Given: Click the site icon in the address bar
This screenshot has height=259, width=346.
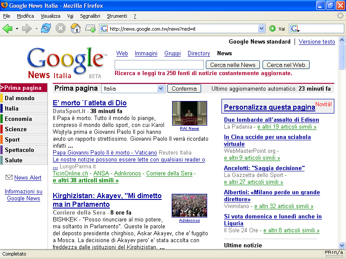Looking at the screenshot, I should click(104, 28).
